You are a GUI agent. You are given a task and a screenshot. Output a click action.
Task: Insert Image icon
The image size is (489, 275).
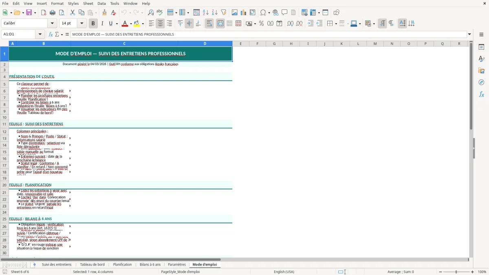coord(235,13)
